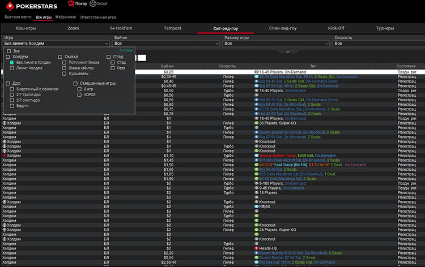Open the Избранные section
Screen dimensions: 425x267
(66, 17)
